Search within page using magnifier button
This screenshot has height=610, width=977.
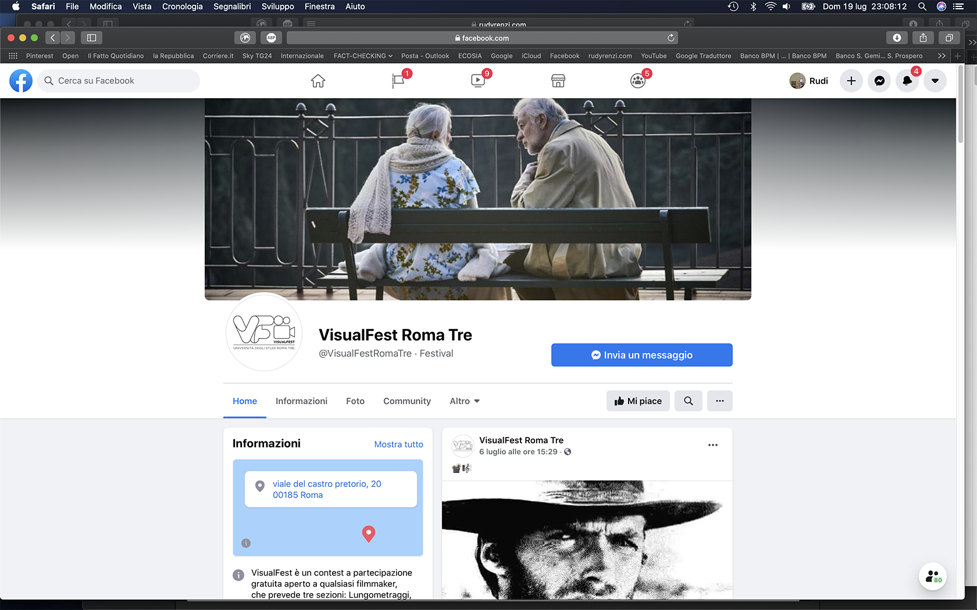click(688, 401)
